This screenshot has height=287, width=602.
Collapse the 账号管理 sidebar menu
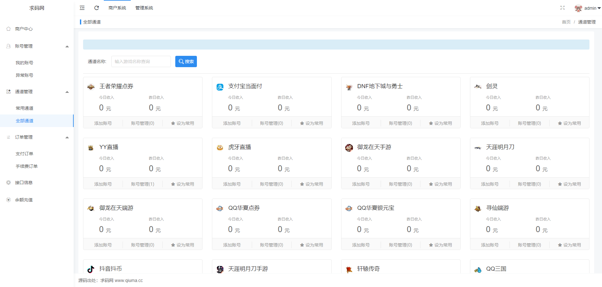coord(67,46)
